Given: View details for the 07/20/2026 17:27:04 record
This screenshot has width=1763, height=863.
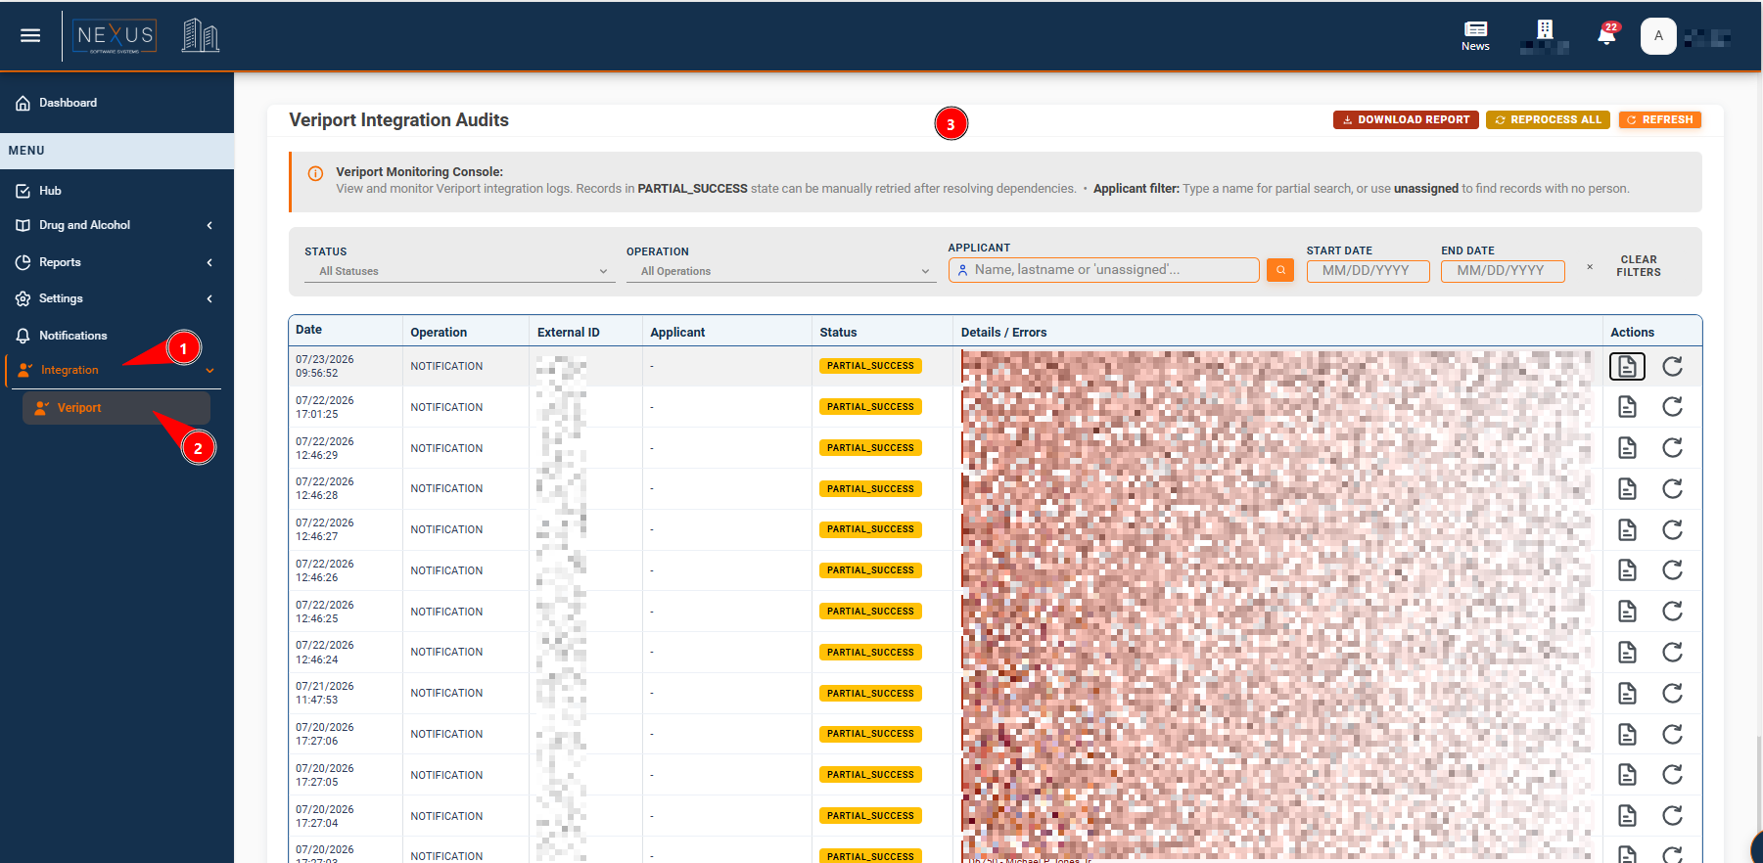Looking at the screenshot, I should click(1627, 816).
